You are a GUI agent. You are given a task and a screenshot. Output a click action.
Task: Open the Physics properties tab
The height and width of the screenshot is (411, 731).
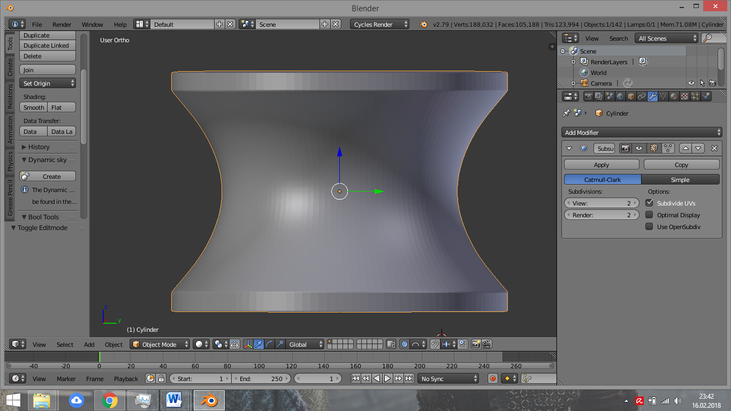[706, 96]
